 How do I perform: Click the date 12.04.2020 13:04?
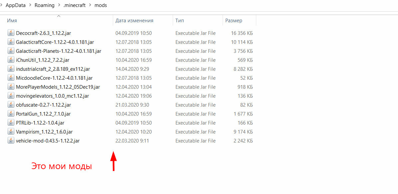(x=133, y=87)
